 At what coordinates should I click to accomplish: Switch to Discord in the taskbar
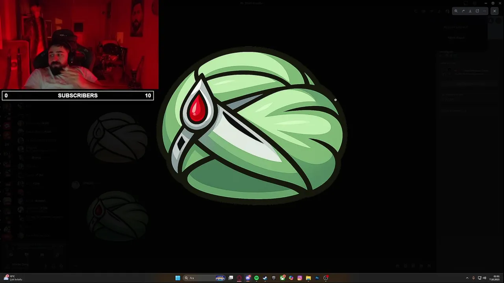coord(248,278)
